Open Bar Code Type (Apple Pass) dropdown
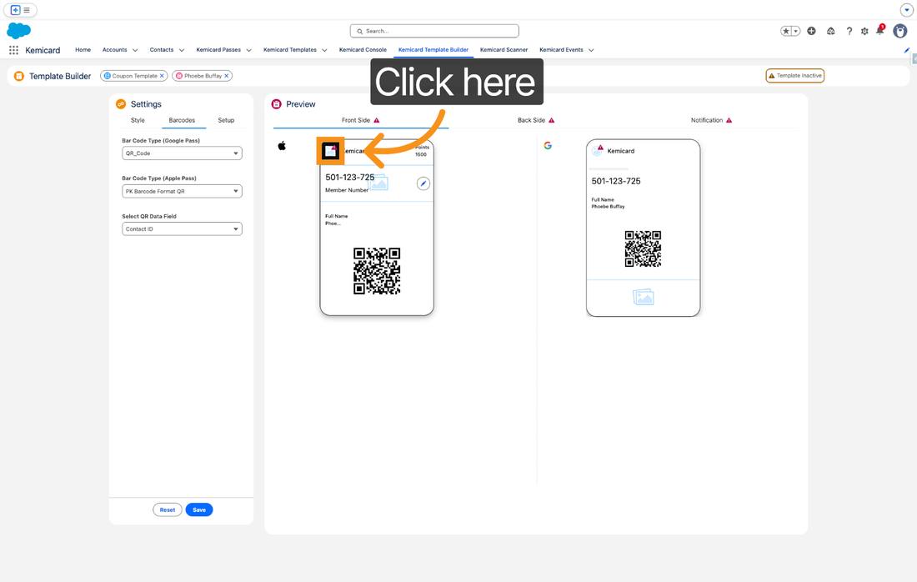This screenshot has height=582, width=917. click(182, 191)
